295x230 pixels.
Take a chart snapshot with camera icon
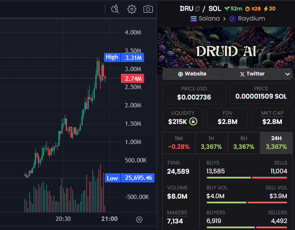tap(148, 9)
